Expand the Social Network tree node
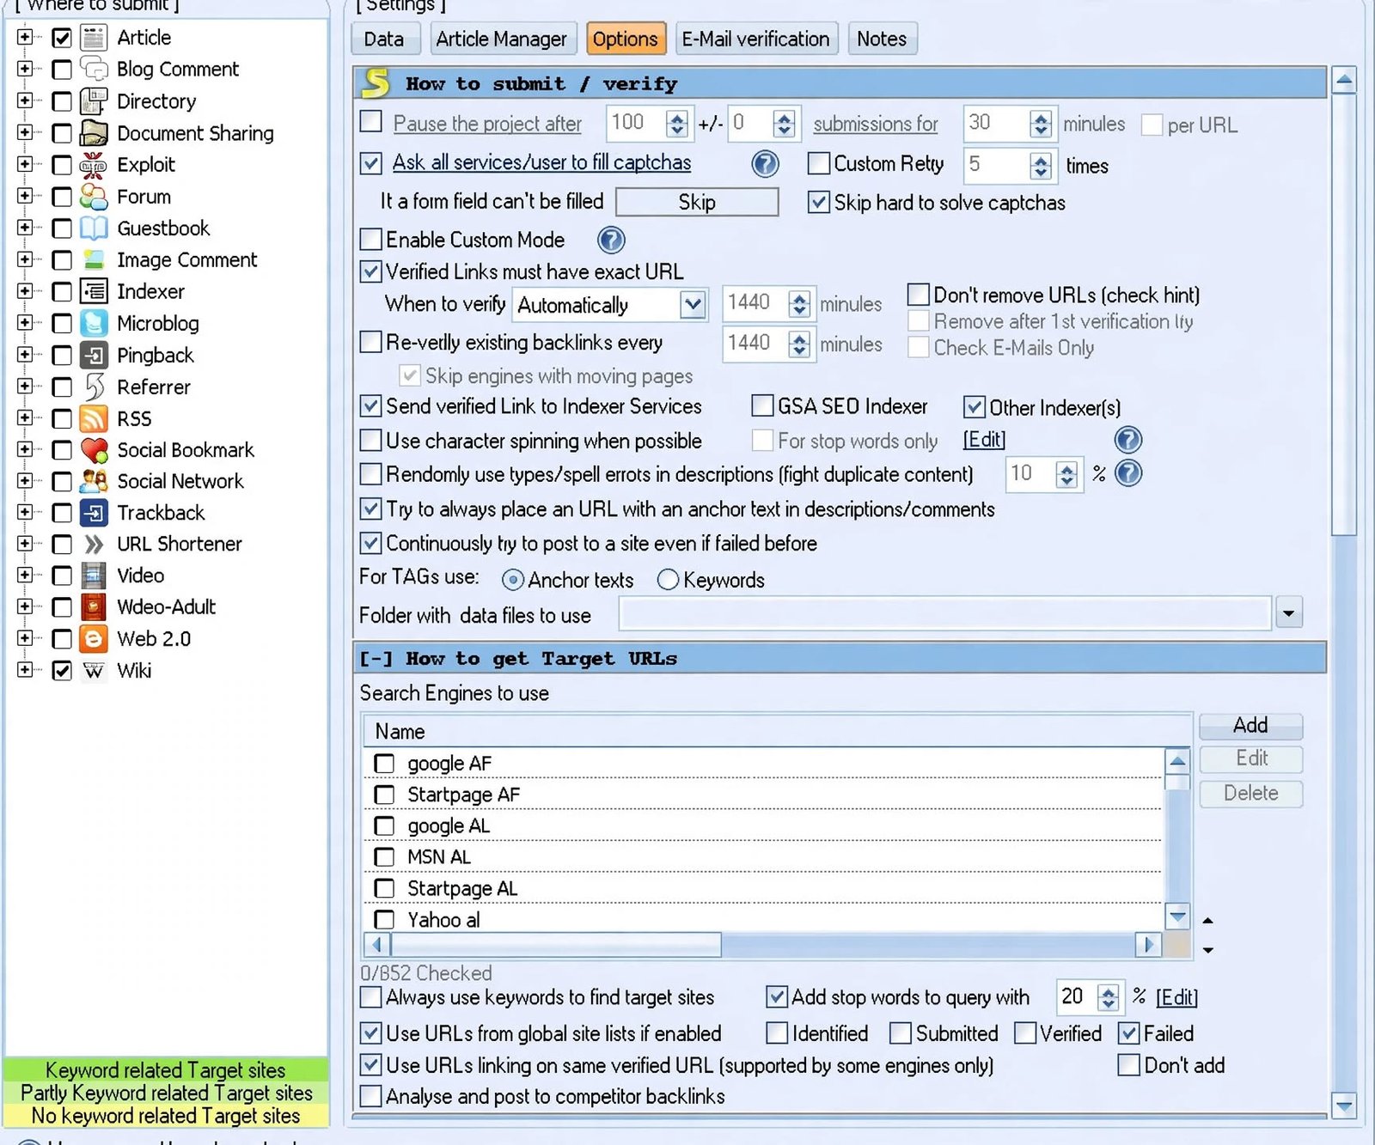1375x1145 pixels. pos(24,480)
